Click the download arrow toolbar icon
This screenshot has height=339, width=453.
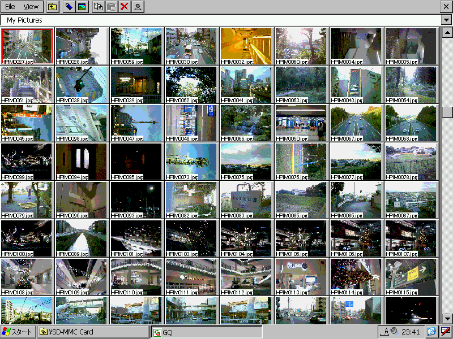138,7
